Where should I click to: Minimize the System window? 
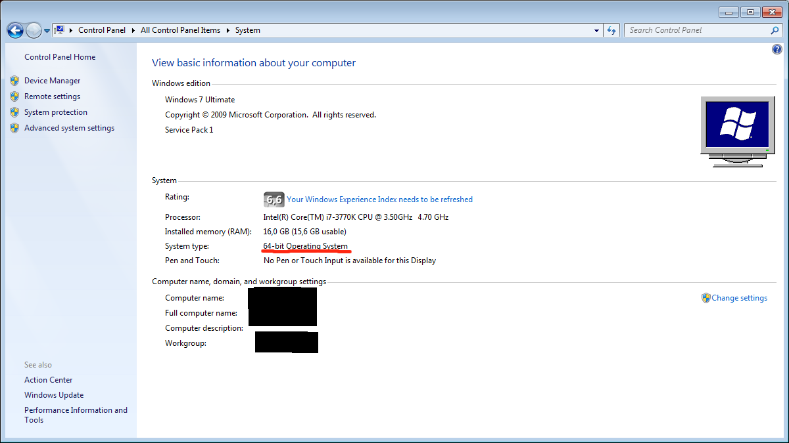(729, 12)
